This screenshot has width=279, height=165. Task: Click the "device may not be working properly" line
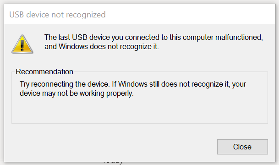tap(77, 93)
